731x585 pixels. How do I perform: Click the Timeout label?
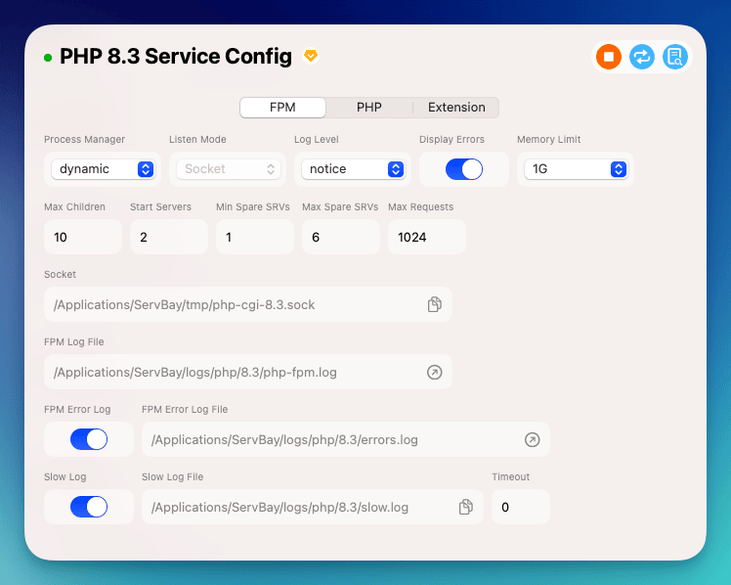(510, 476)
